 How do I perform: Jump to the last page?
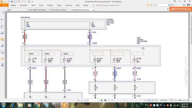coord(105,100)
